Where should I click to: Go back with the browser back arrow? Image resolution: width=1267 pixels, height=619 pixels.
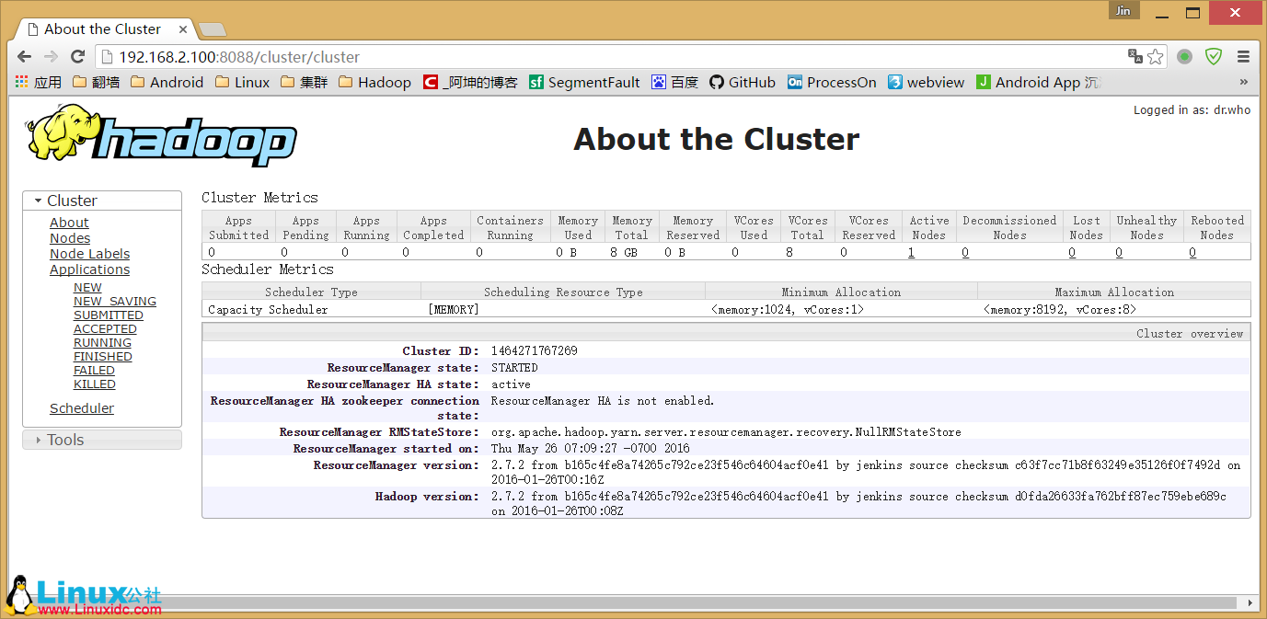tap(24, 56)
